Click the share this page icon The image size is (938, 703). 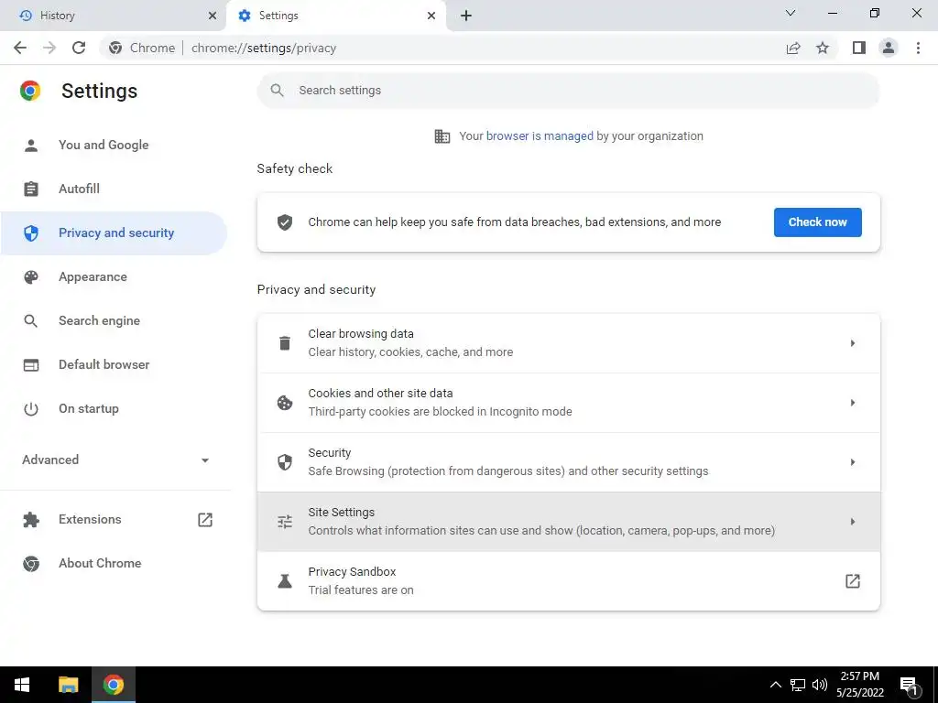pos(793,48)
